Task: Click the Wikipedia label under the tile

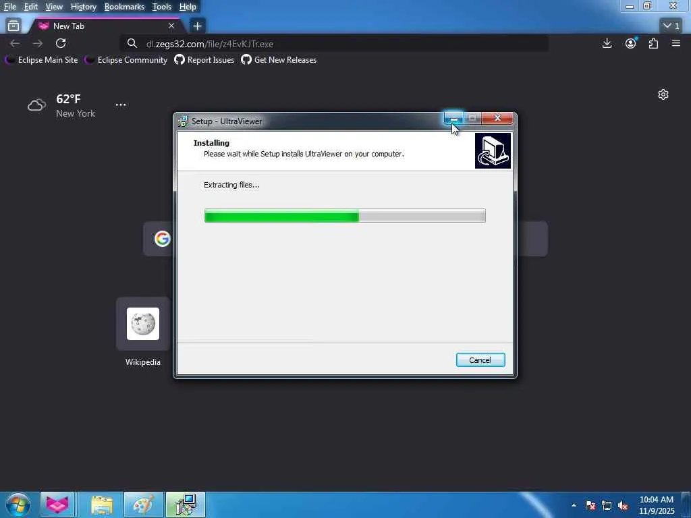Action: (143, 362)
